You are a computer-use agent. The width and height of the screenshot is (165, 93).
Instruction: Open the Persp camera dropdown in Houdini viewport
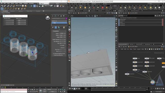pos(106,18)
